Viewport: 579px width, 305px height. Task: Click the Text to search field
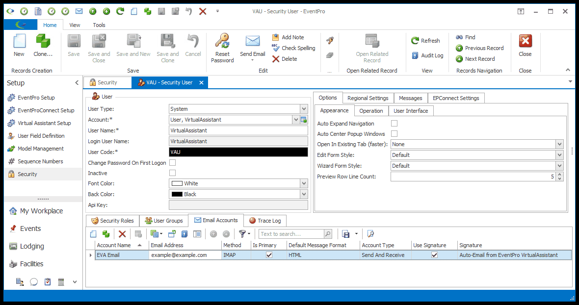291,234
